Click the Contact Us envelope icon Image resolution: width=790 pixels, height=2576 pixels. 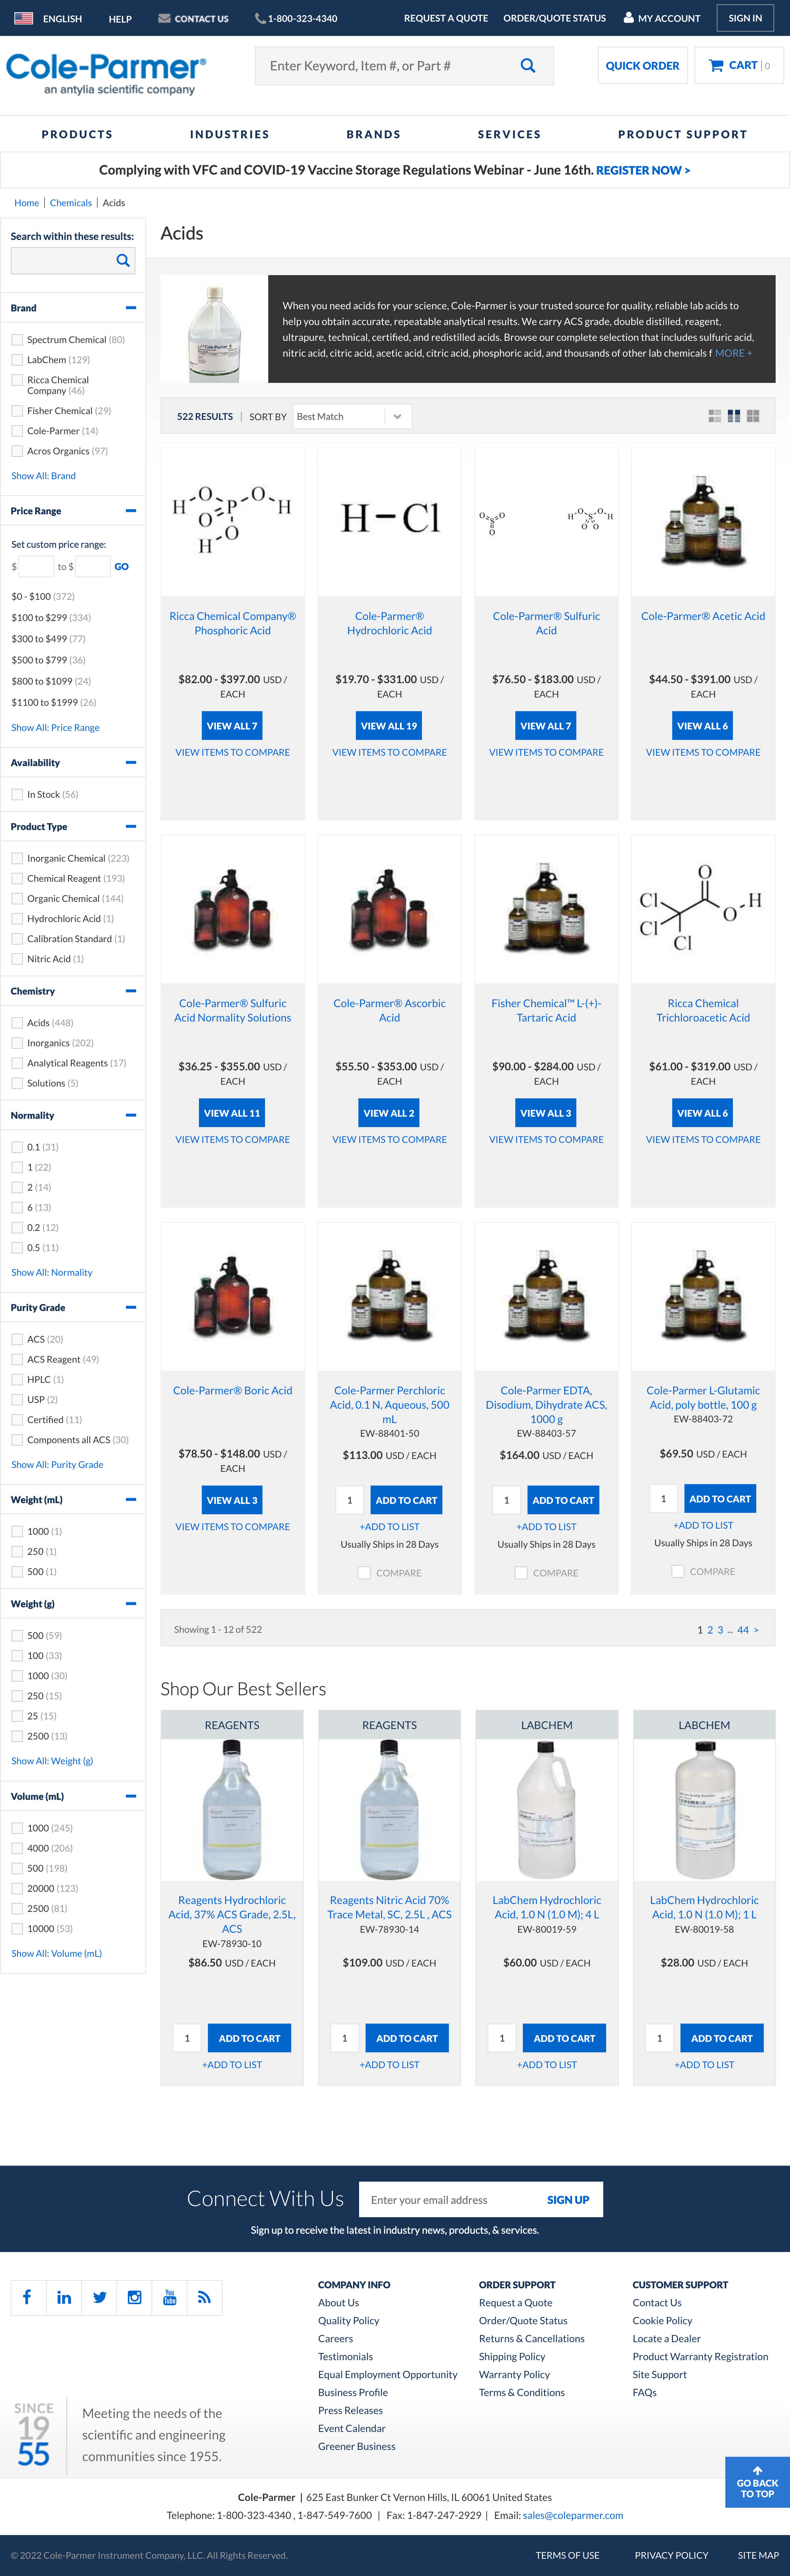coord(164,18)
